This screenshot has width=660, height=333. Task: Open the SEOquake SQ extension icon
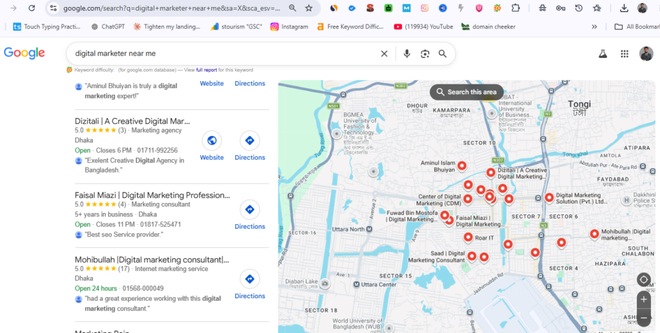tap(498, 8)
